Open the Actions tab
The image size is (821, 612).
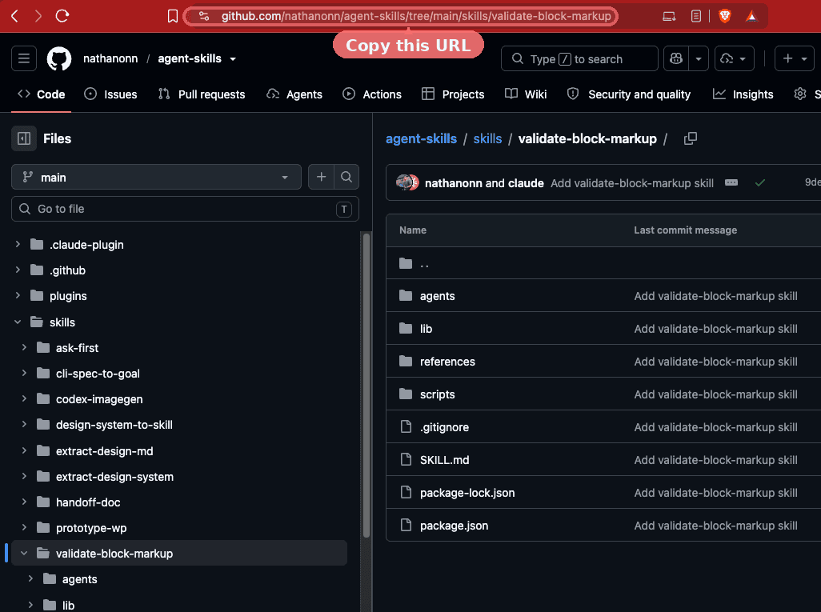click(372, 94)
